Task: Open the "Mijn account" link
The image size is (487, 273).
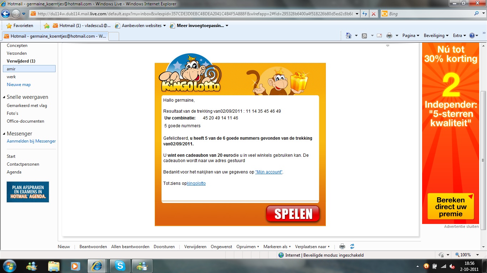Action: 269,172
